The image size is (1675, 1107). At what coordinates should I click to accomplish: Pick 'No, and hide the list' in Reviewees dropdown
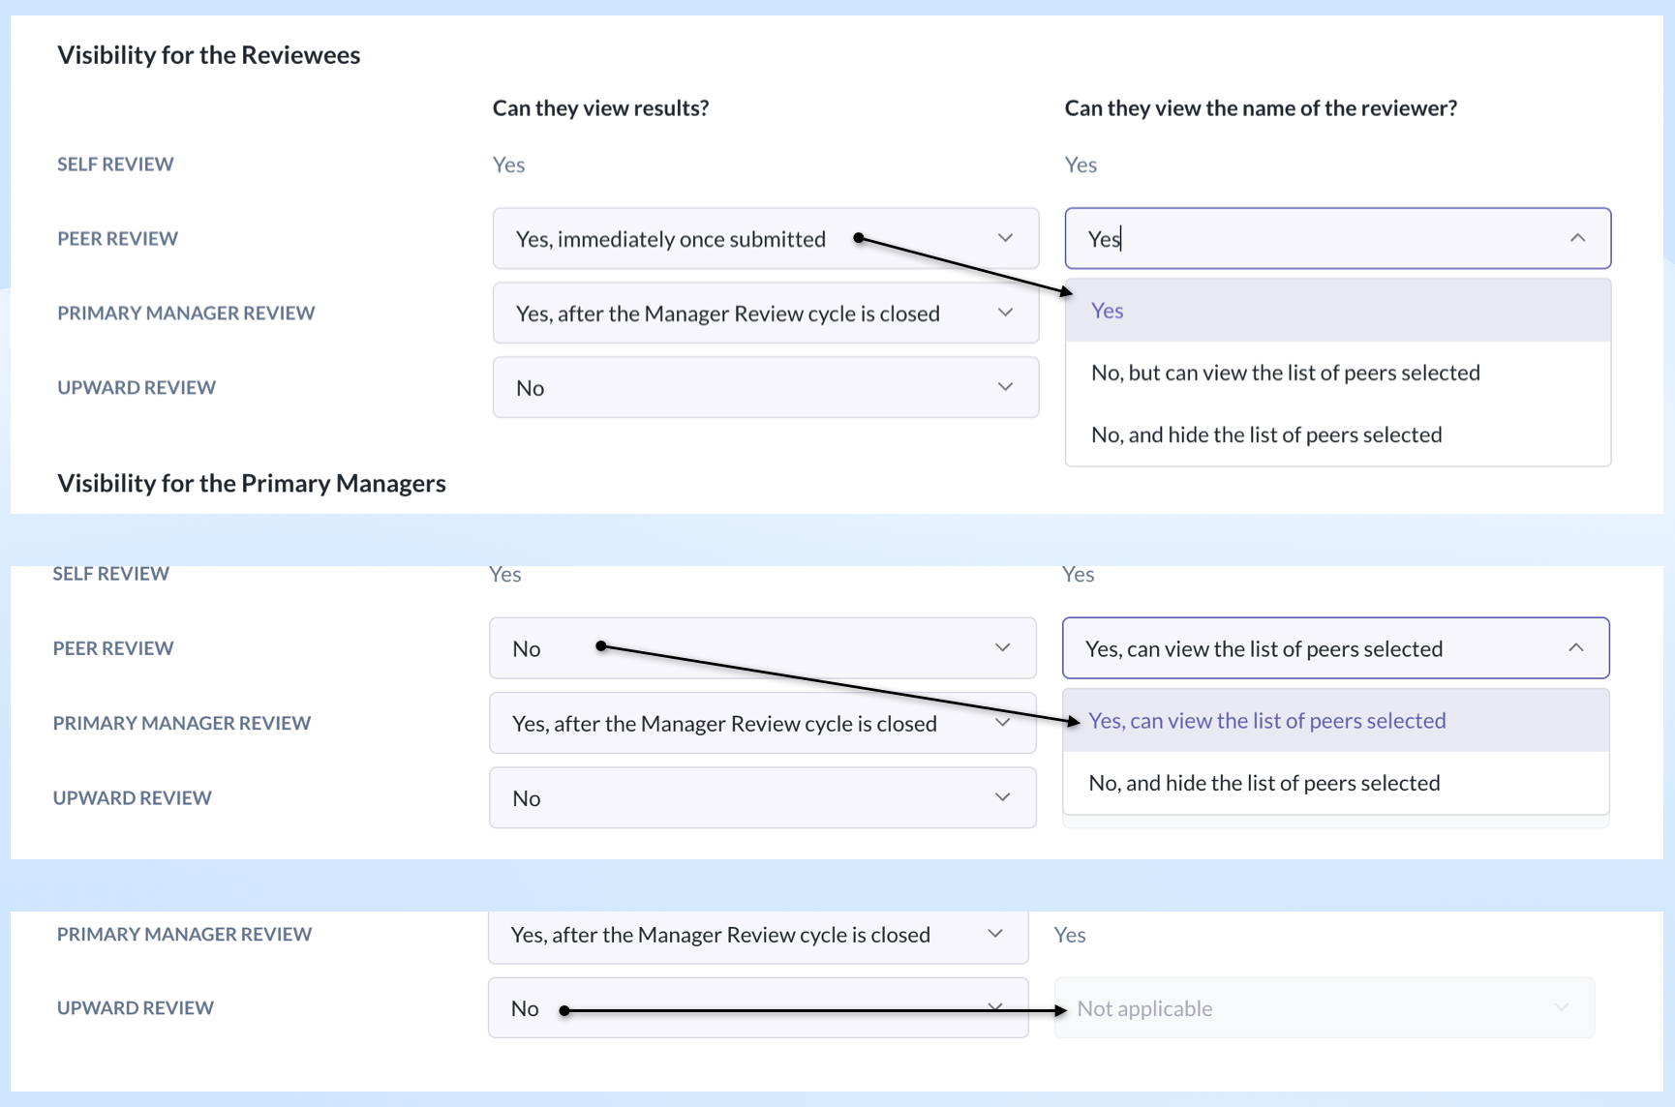(1265, 434)
